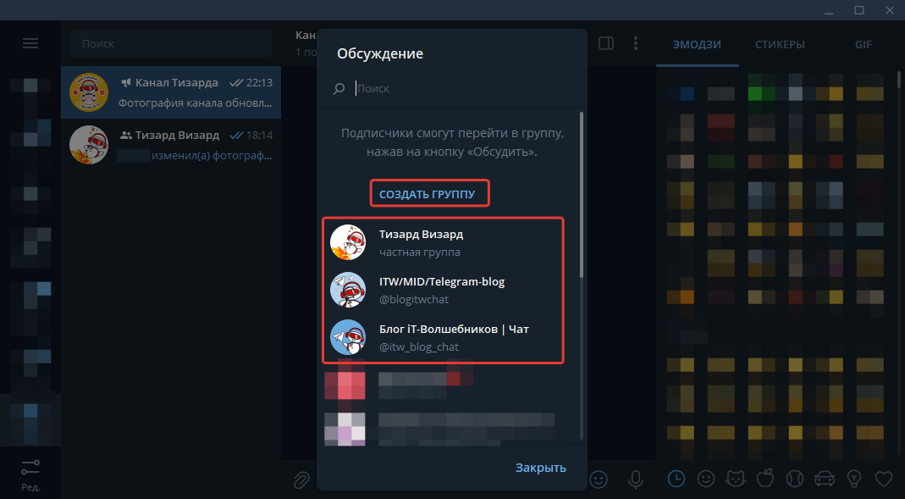The width and height of the screenshot is (905, 499).
Task: Click the Обсуждение dialog title
Action: pyautogui.click(x=380, y=53)
